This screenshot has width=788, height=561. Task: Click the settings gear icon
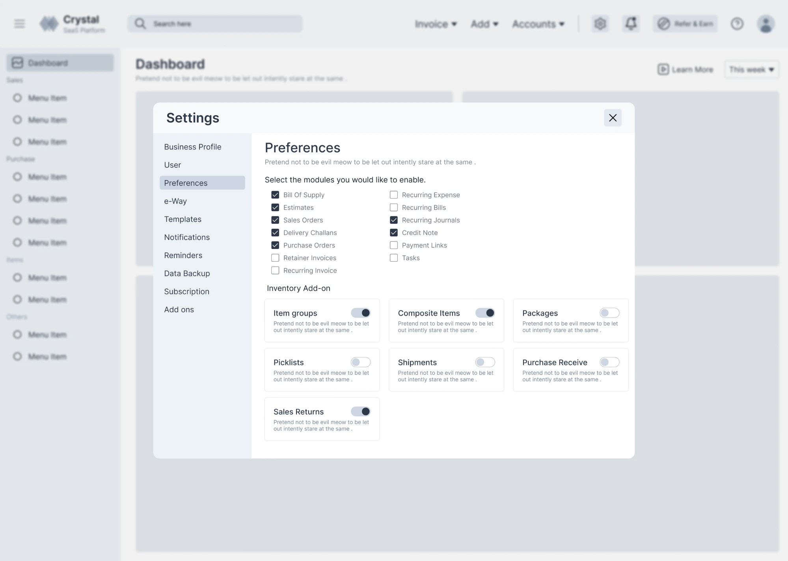click(600, 24)
